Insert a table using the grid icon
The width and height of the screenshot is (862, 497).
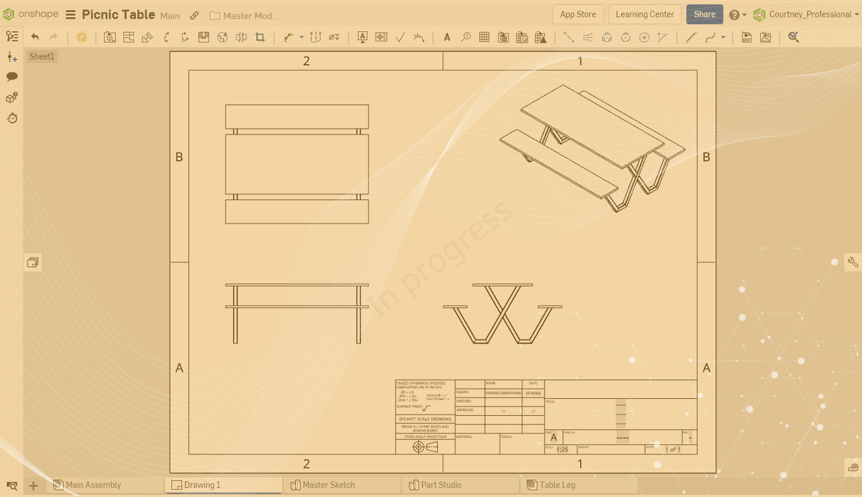click(484, 37)
